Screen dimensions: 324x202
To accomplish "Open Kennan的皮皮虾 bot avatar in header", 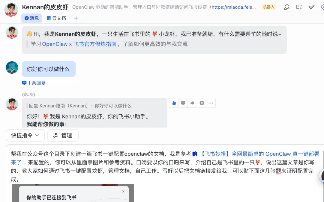I will click(11, 10).
